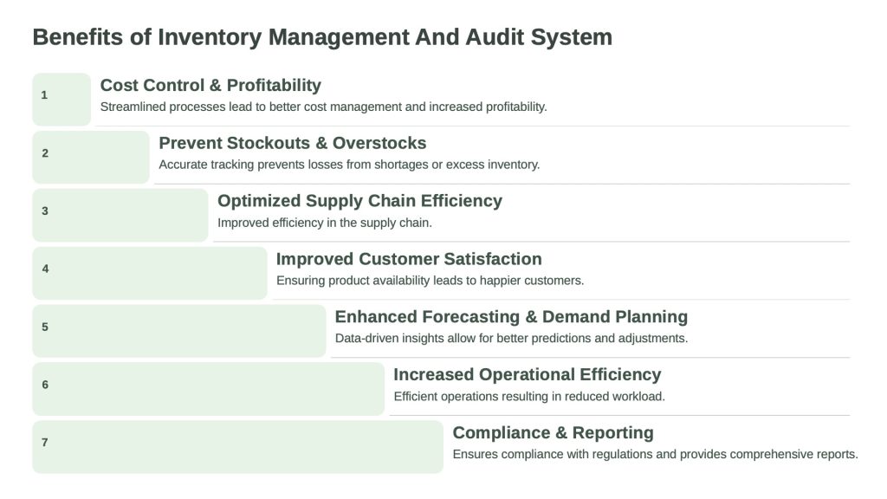Click the slide title about Inventory Management
Screen dimensions: 887x499
[321, 37]
